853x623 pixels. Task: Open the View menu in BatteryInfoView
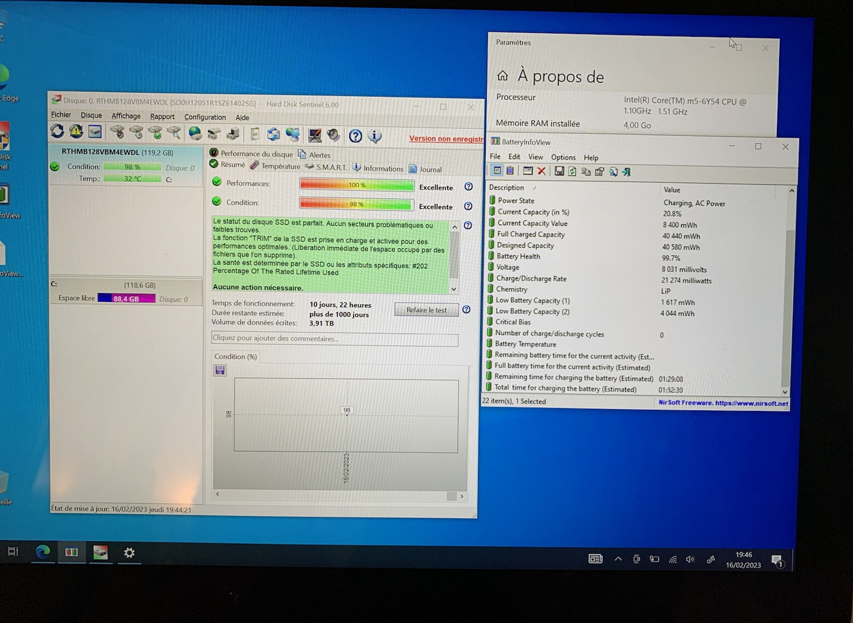coord(535,157)
